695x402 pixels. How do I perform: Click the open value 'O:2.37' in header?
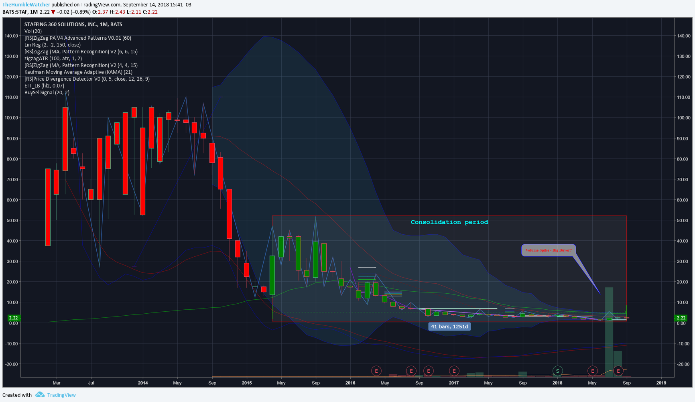coord(100,12)
